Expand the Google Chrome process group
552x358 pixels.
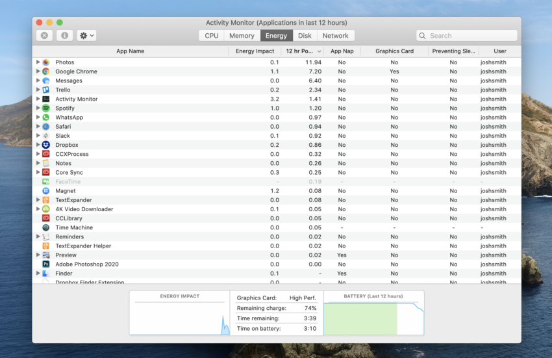click(x=38, y=71)
